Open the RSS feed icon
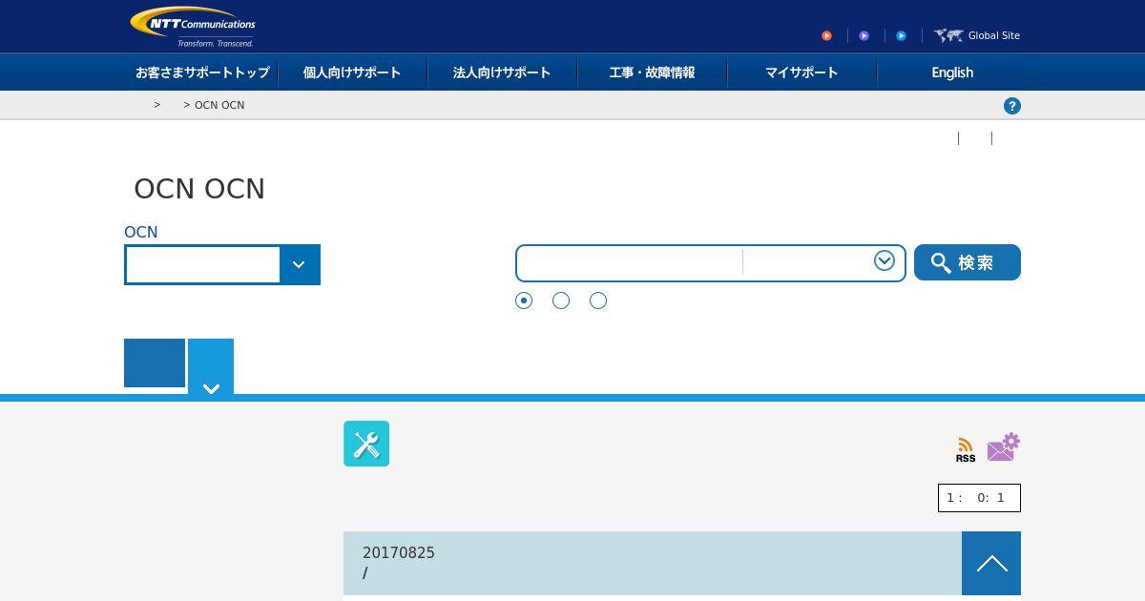This screenshot has width=1145, height=601. (x=966, y=450)
